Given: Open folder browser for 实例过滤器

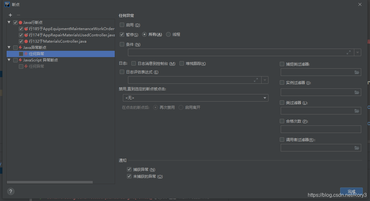Looking at the screenshot, I should [x=356, y=92].
